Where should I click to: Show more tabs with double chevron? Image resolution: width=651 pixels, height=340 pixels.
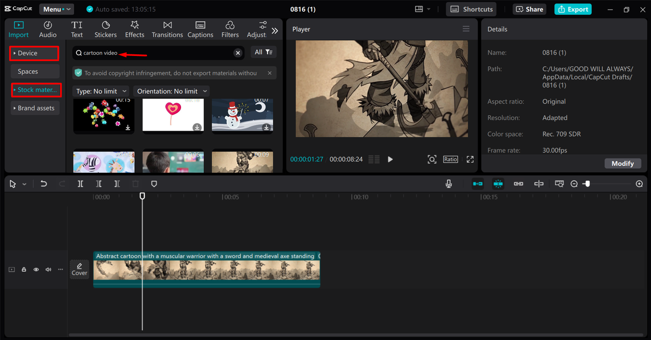pos(275,30)
